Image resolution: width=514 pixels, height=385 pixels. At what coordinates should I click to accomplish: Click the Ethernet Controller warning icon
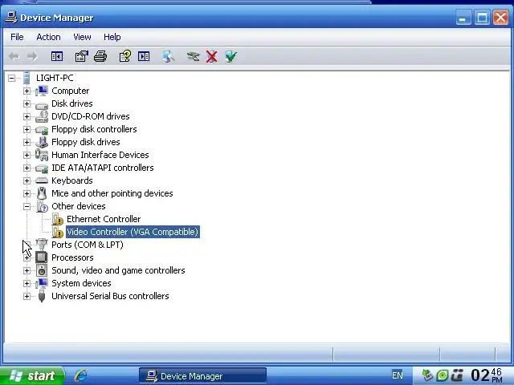[58, 219]
